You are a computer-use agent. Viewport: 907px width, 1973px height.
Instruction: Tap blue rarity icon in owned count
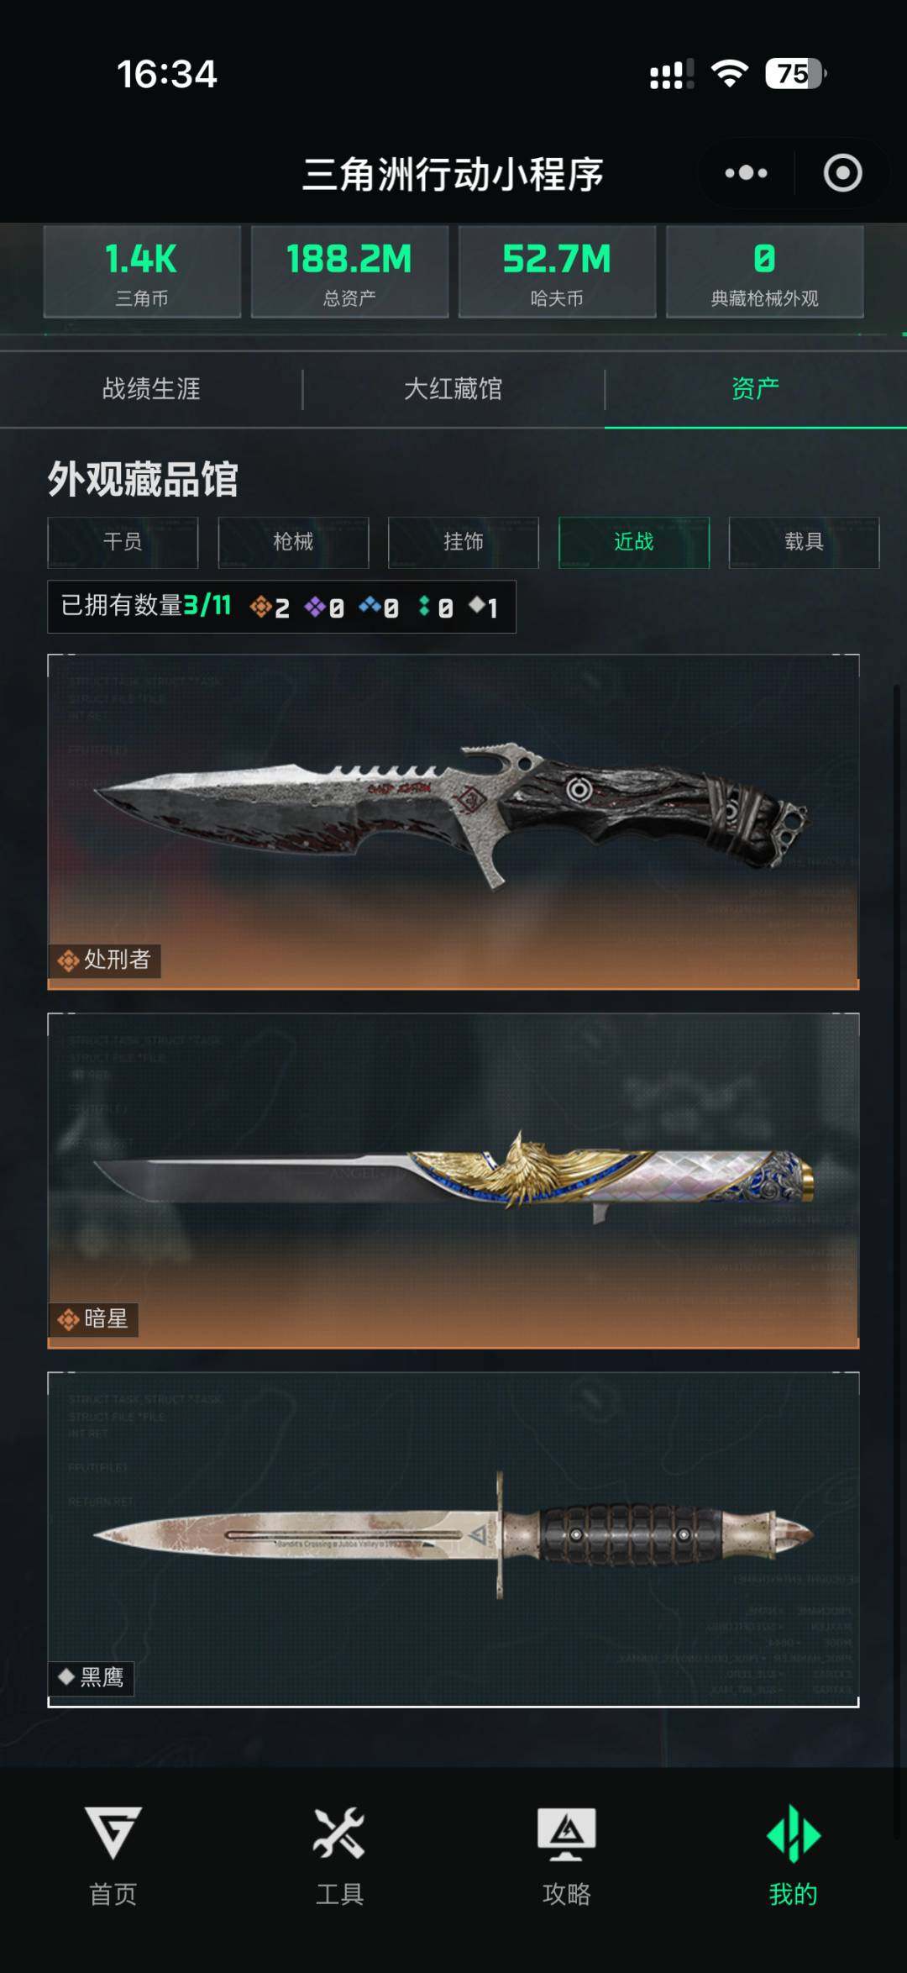tap(370, 604)
